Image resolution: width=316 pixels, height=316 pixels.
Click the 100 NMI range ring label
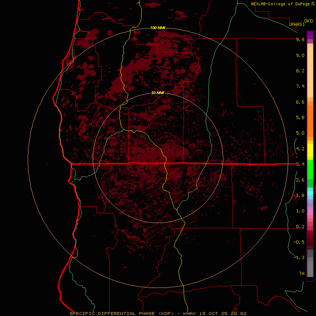point(158,28)
